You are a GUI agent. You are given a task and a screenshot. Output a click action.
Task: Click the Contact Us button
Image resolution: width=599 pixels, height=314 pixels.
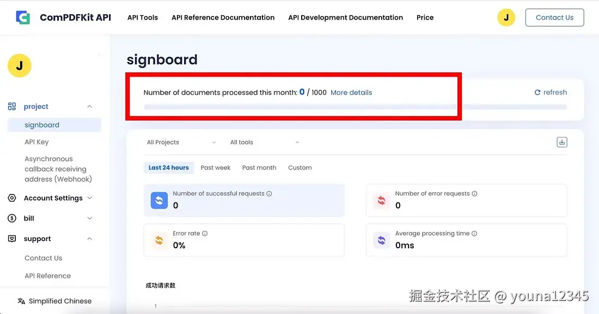[x=554, y=17]
